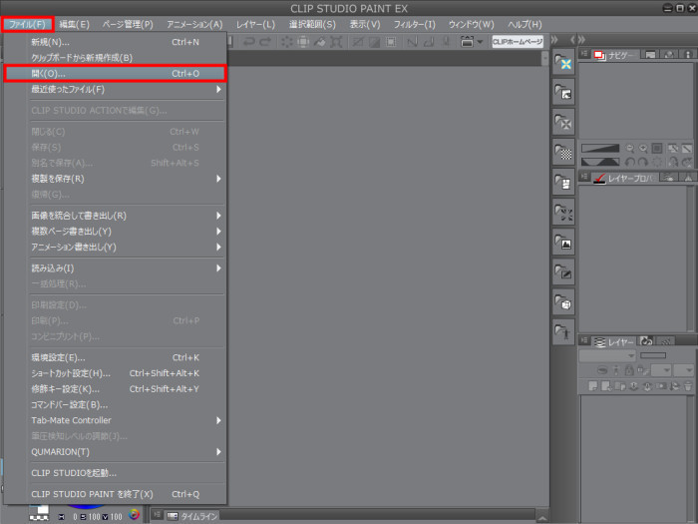Open the landscape image material folder icon
The width and height of the screenshot is (698, 524).
click(x=563, y=242)
